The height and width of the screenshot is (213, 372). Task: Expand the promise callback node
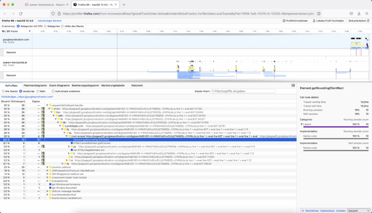pos(47,167)
